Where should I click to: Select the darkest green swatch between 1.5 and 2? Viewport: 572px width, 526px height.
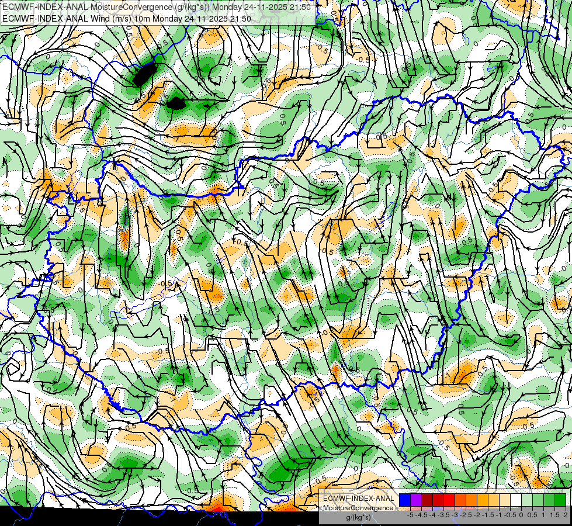(x=560, y=500)
